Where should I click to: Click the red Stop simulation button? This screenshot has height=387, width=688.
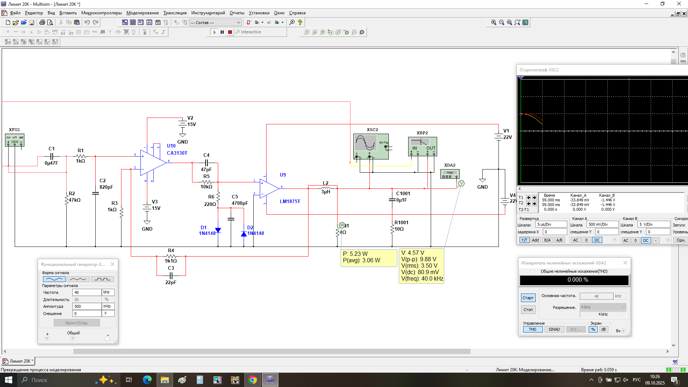tap(230, 32)
